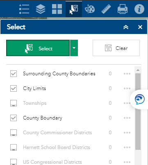The height and width of the screenshot is (165, 148).
Task: Click the scrollbar up arrow
Action: tap(138, 70)
